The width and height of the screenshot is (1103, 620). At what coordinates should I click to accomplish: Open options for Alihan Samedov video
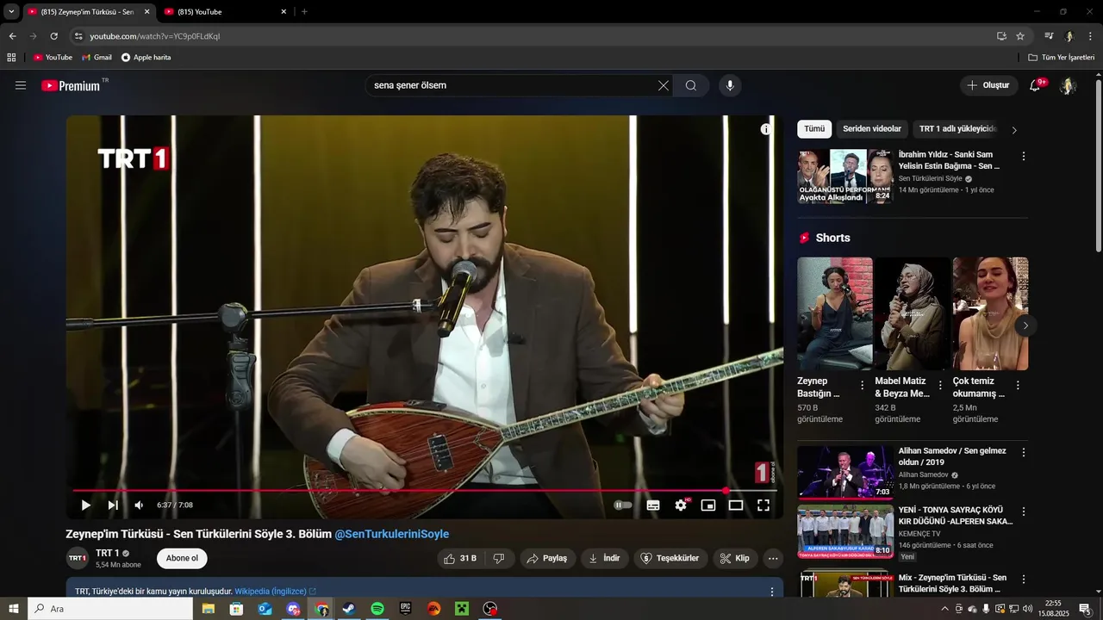click(x=1024, y=452)
